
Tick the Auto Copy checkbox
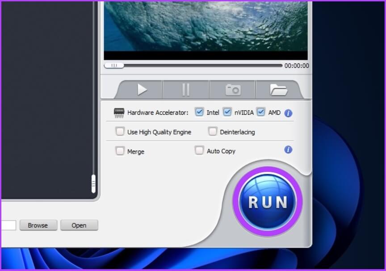pos(199,150)
